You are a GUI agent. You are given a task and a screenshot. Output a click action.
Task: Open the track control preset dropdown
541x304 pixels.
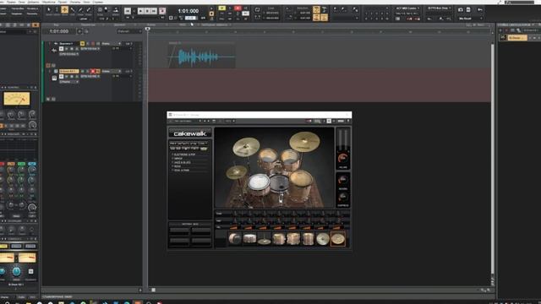coord(129,31)
